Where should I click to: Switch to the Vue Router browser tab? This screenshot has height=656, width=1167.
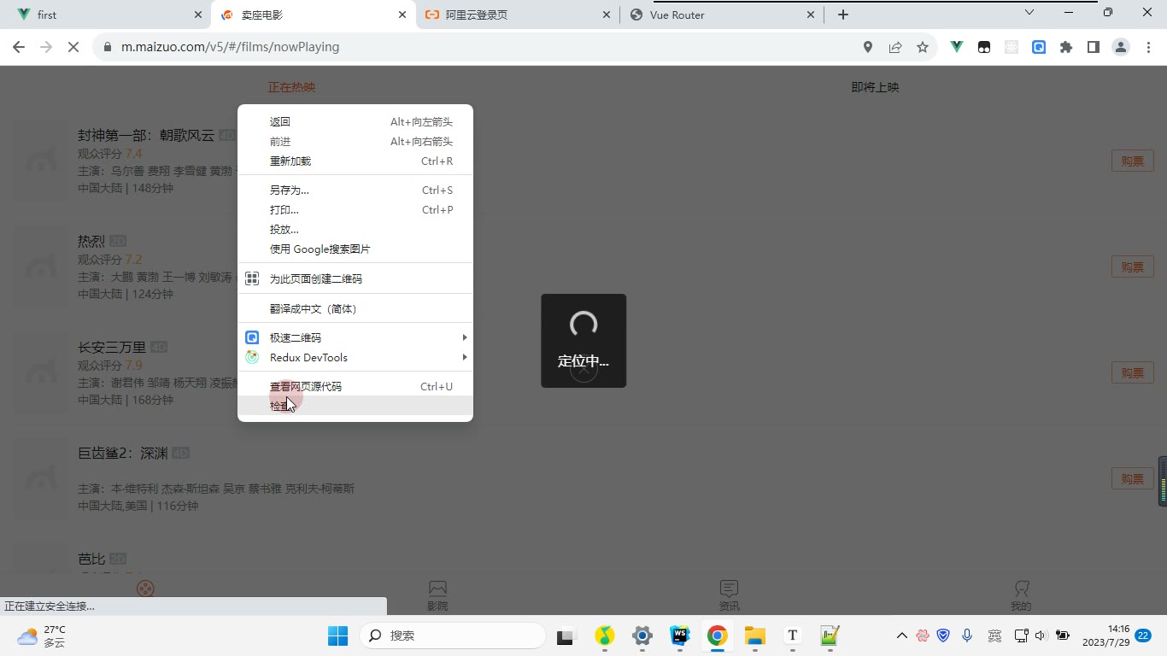[x=723, y=15]
